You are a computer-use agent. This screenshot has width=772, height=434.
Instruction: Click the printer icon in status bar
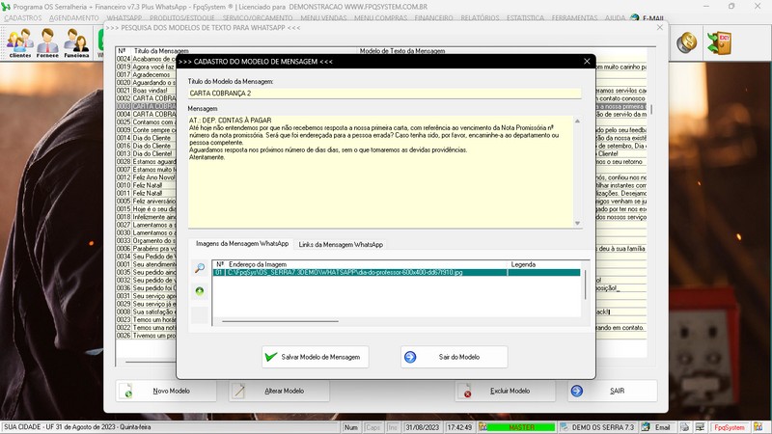pyautogui.click(x=684, y=427)
